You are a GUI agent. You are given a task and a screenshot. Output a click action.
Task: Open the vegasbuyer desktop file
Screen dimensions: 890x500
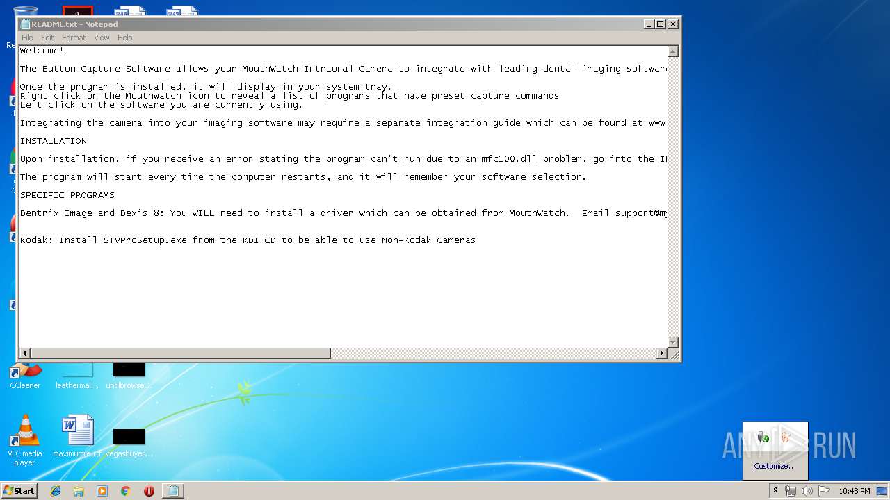(129, 442)
